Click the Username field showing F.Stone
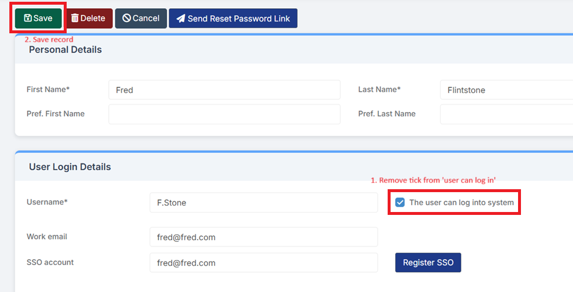The image size is (573, 292). [x=263, y=203]
